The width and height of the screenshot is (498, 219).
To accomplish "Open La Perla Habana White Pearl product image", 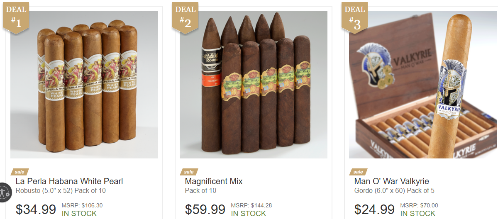I will (x=84, y=85).
